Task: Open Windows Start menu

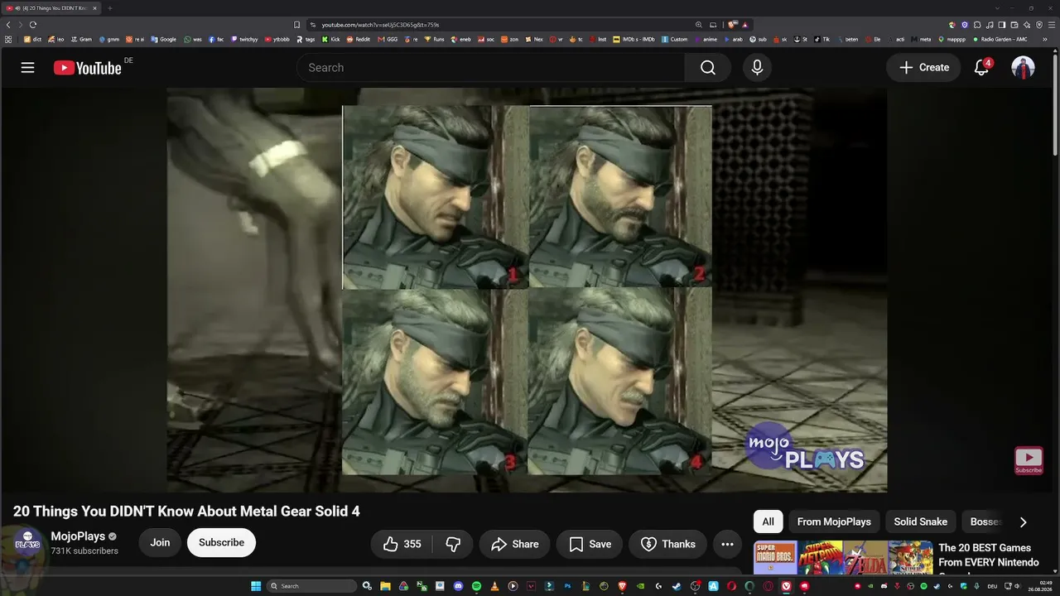Action: tap(256, 586)
